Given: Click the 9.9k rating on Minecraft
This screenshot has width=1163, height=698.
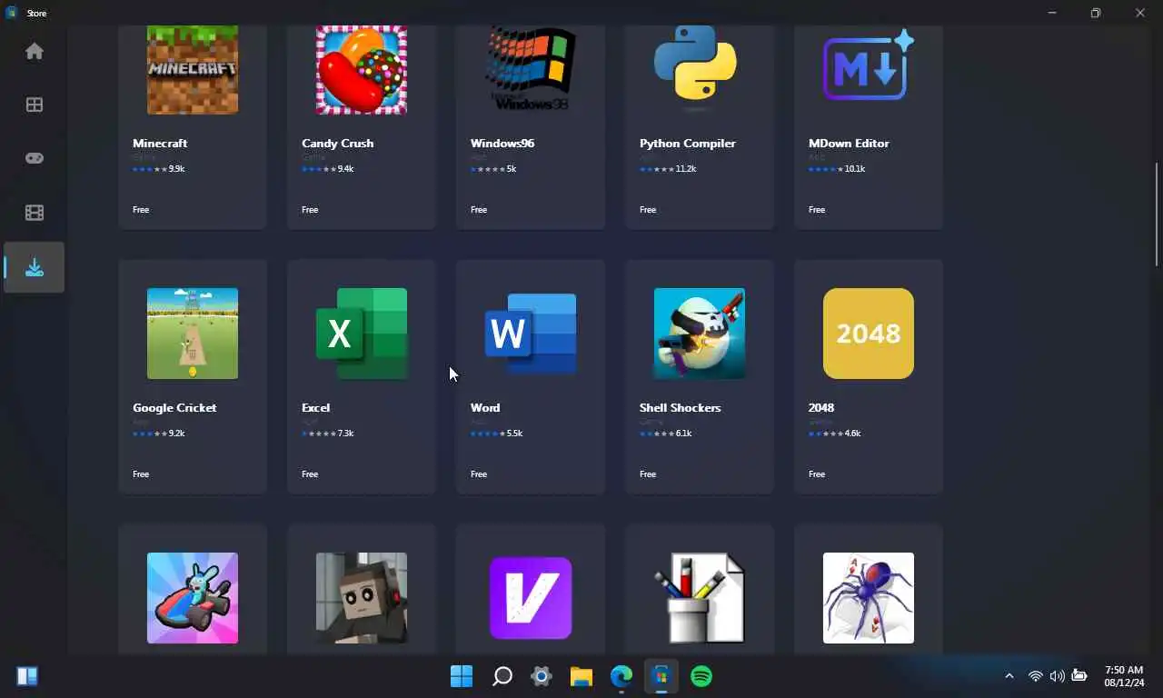Looking at the screenshot, I should [176, 169].
